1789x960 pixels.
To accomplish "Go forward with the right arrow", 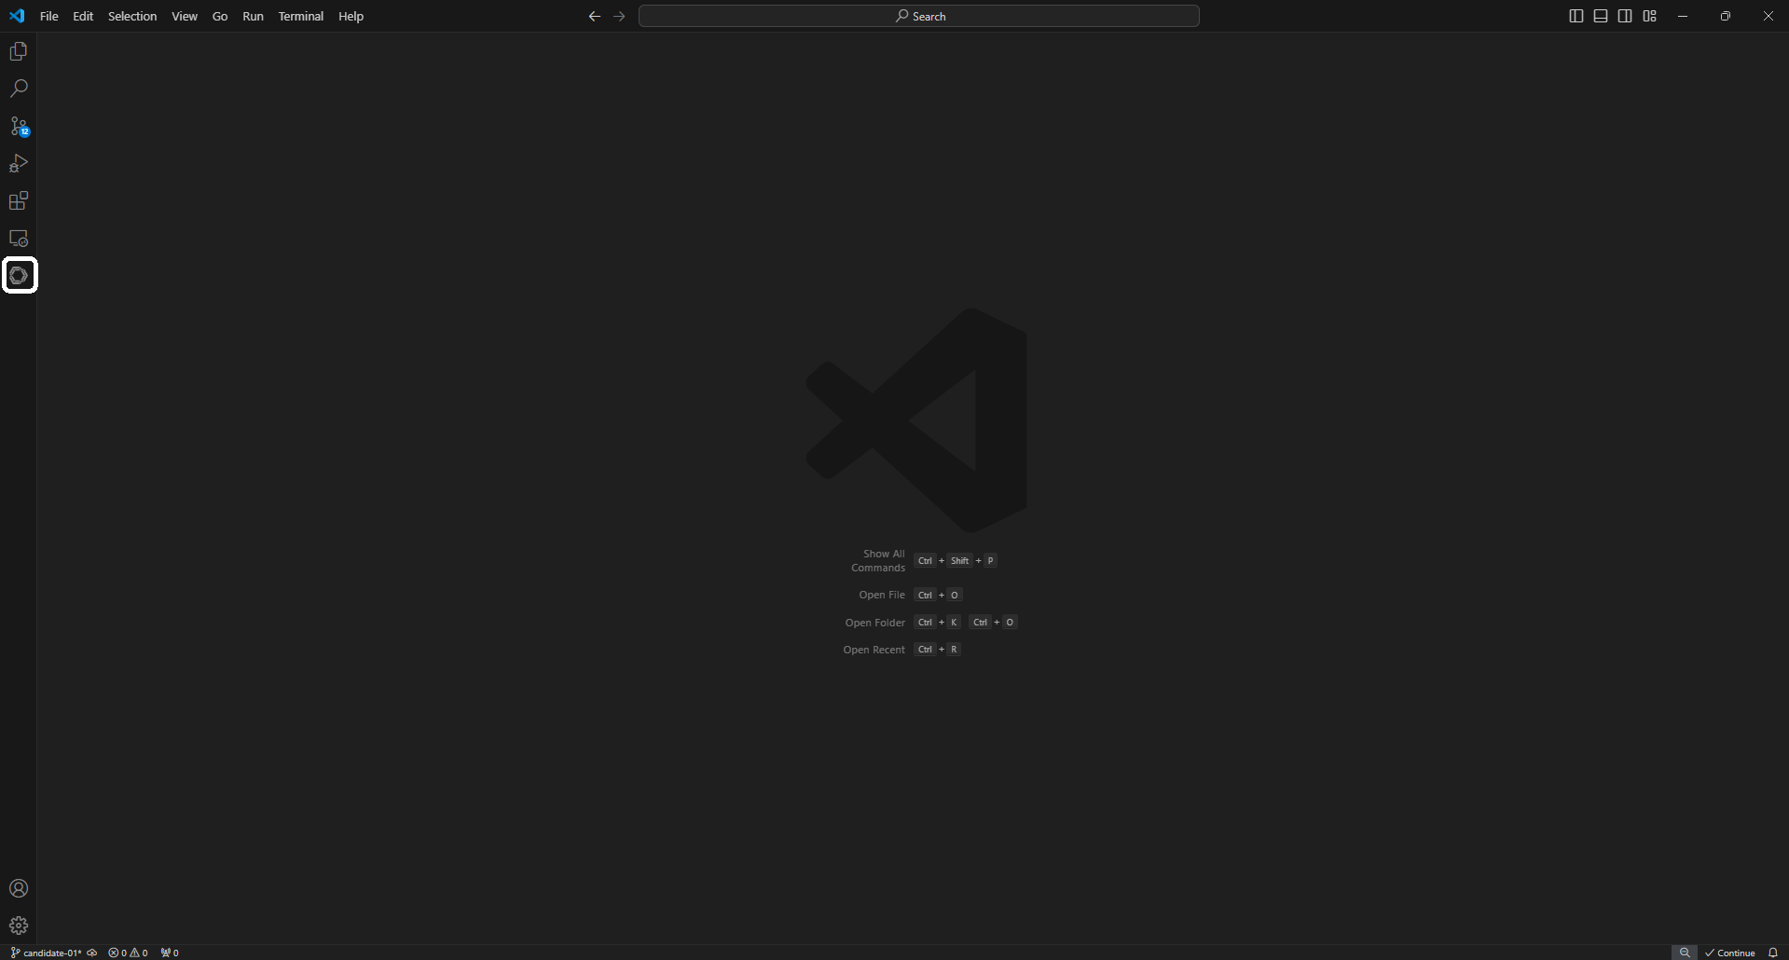I will [x=619, y=16].
